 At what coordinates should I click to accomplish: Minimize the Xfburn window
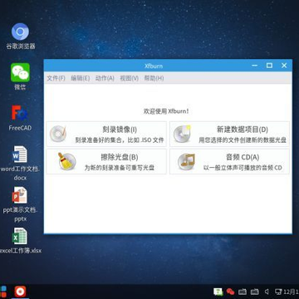click(x=254, y=66)
